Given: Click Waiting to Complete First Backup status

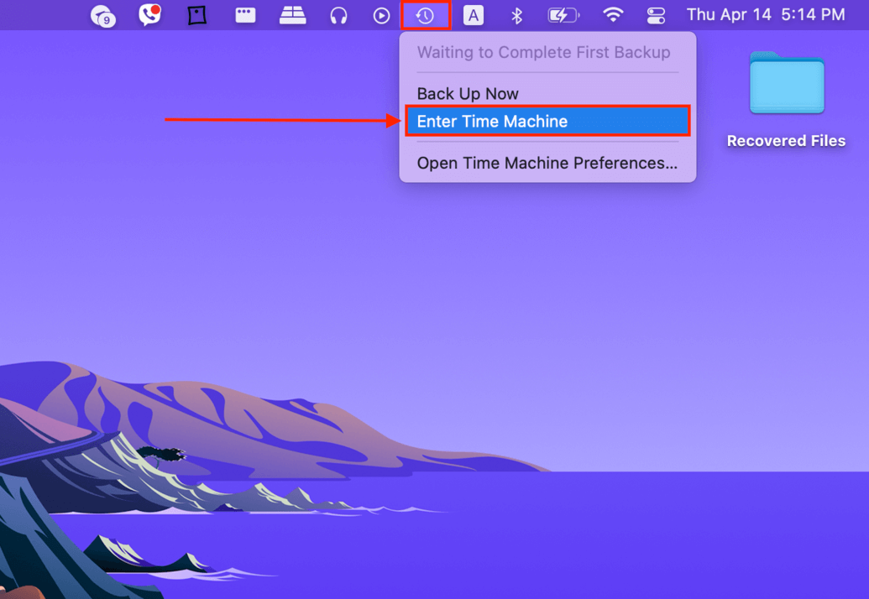Looking at the screenshot, I should [x=544, y=52].
